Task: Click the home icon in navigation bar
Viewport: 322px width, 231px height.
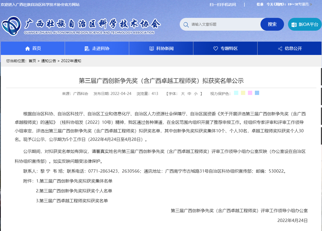Action: click(27, 49)
